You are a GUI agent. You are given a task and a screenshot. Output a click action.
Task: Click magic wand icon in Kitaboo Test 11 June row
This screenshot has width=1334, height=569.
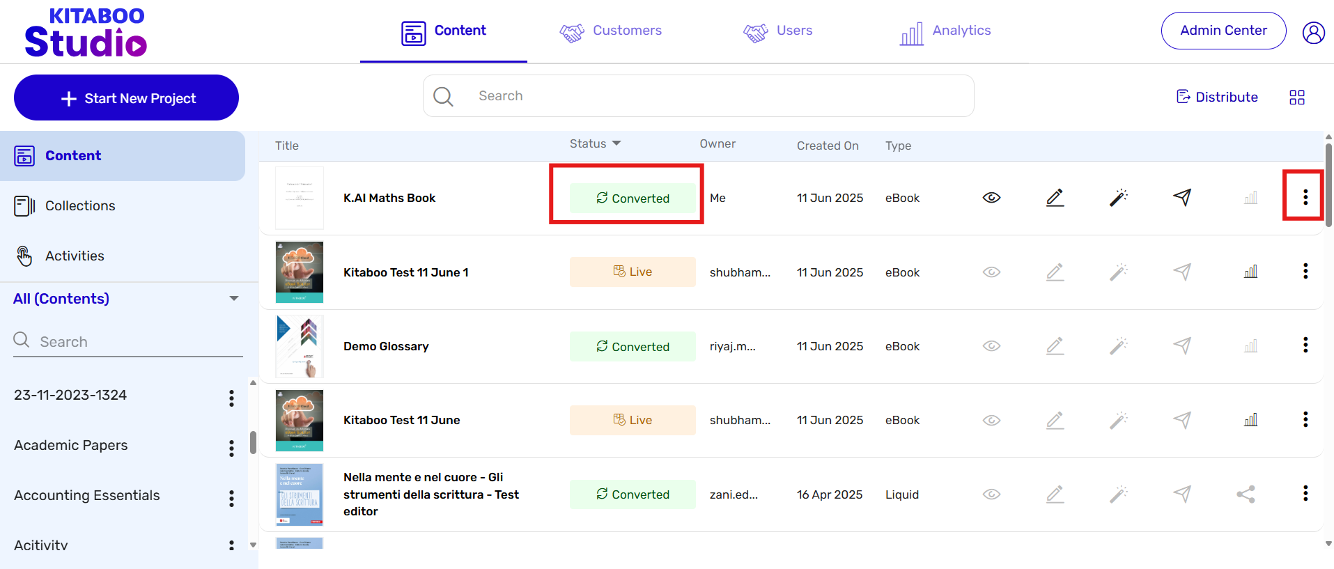[1119, 420]
